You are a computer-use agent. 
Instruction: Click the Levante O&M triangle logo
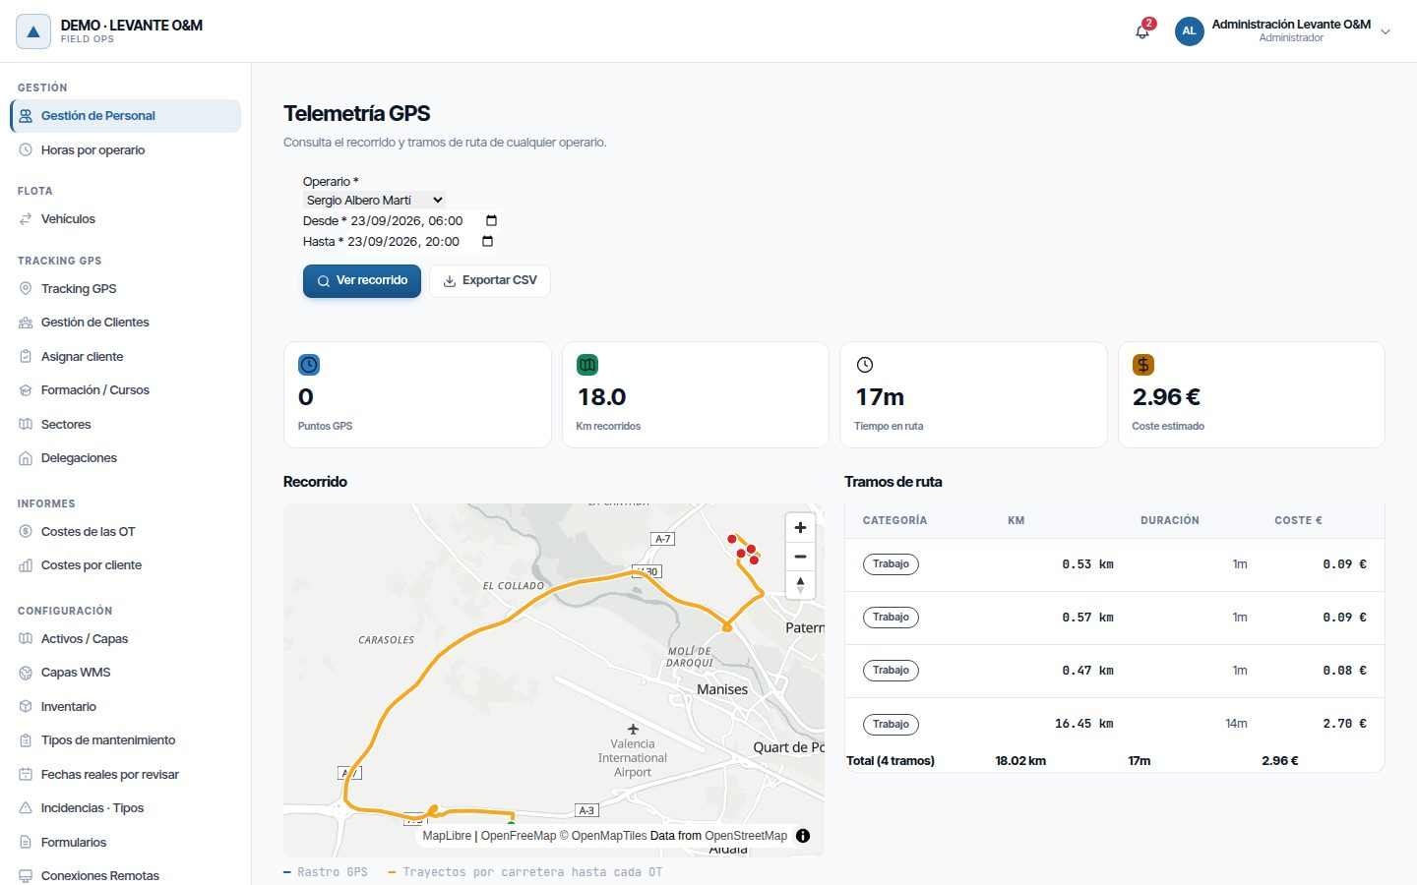[x=32, y=31]
